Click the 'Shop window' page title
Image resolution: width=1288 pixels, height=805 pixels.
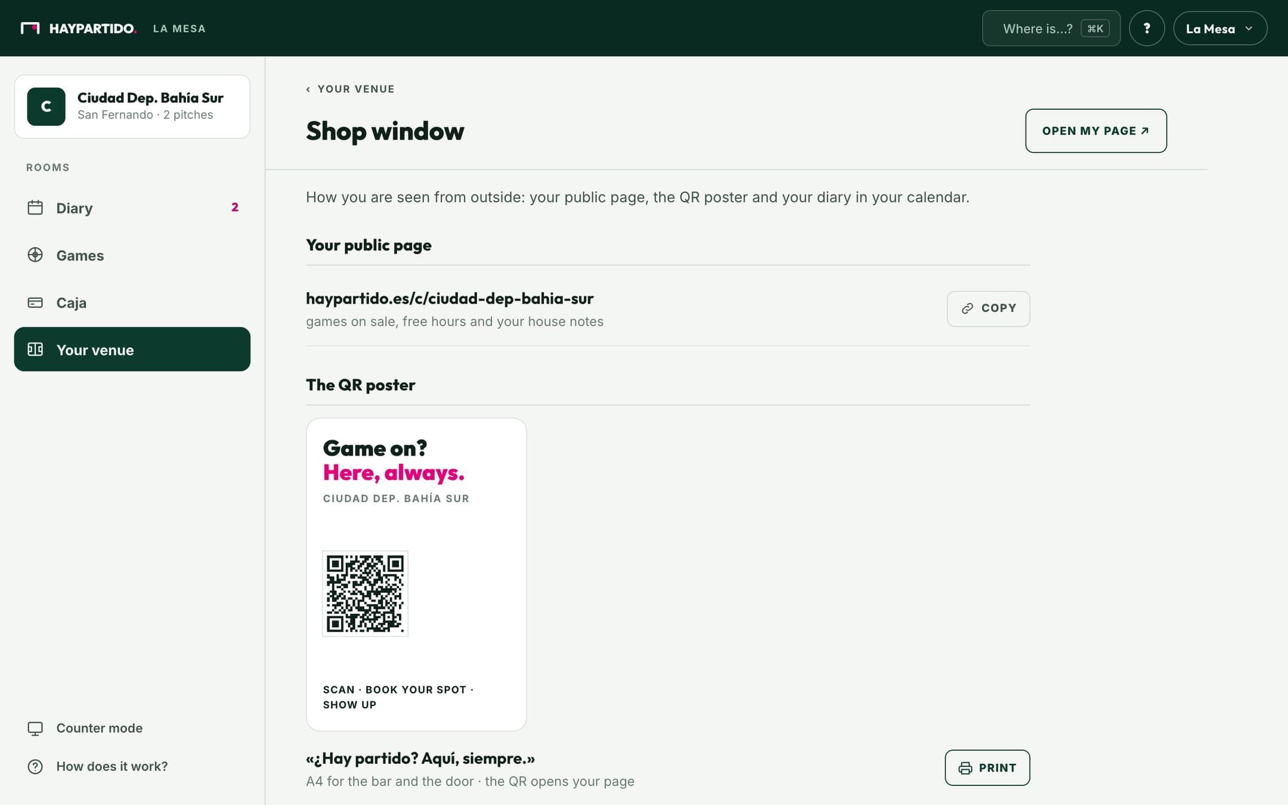[385, 131]
